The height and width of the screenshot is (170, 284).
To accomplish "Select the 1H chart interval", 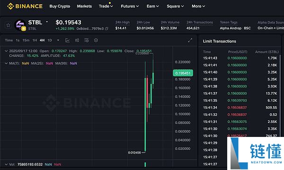I will 35,40.
